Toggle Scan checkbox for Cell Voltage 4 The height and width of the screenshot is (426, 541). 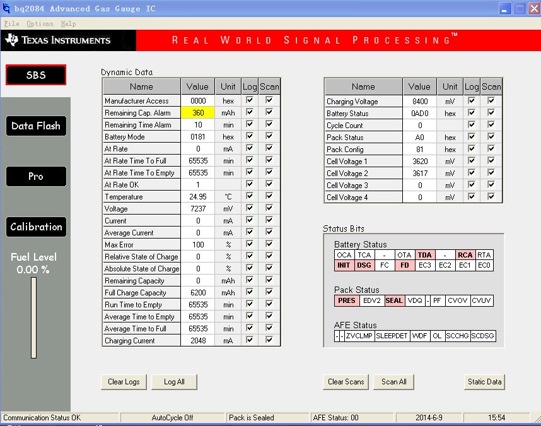tap(491, 196)
